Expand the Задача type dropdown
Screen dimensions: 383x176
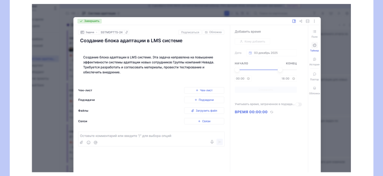coord(89,32)
